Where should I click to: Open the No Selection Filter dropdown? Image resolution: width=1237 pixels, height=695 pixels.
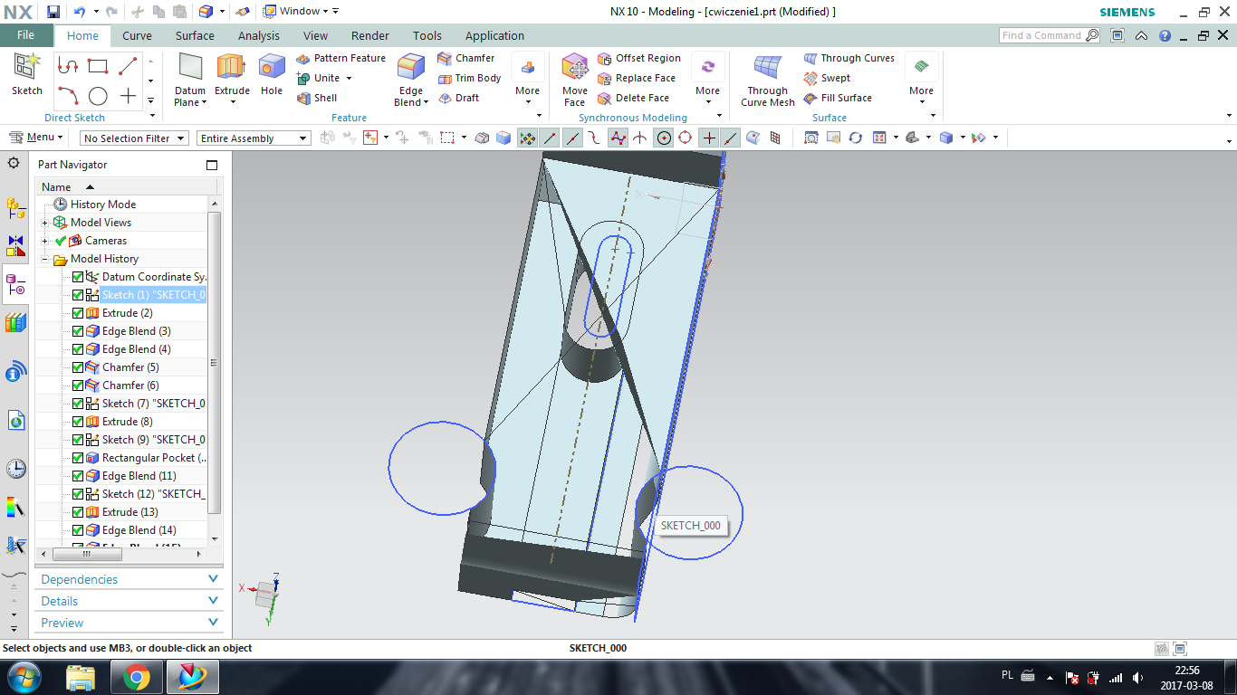pos(134,138)
